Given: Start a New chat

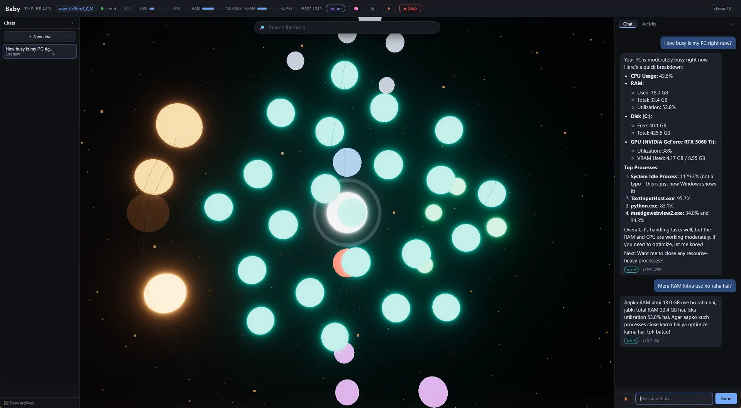Looking at the screenshot, I should coord(40,37).
